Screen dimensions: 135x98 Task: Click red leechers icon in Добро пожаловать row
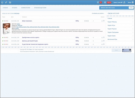pos(6,21)
